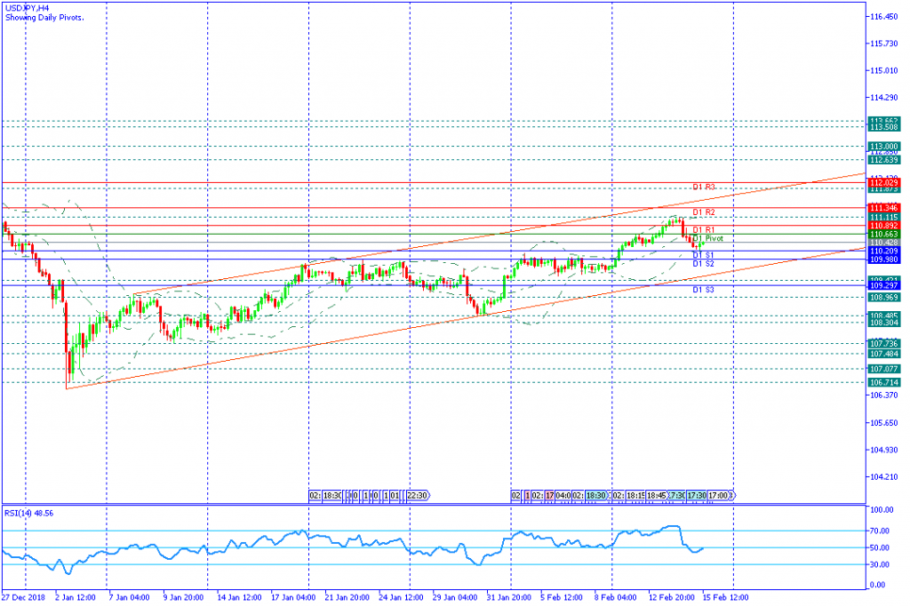Select the D1 S3 support label
The height and width of the screenshot is (607, 910).
704,290
